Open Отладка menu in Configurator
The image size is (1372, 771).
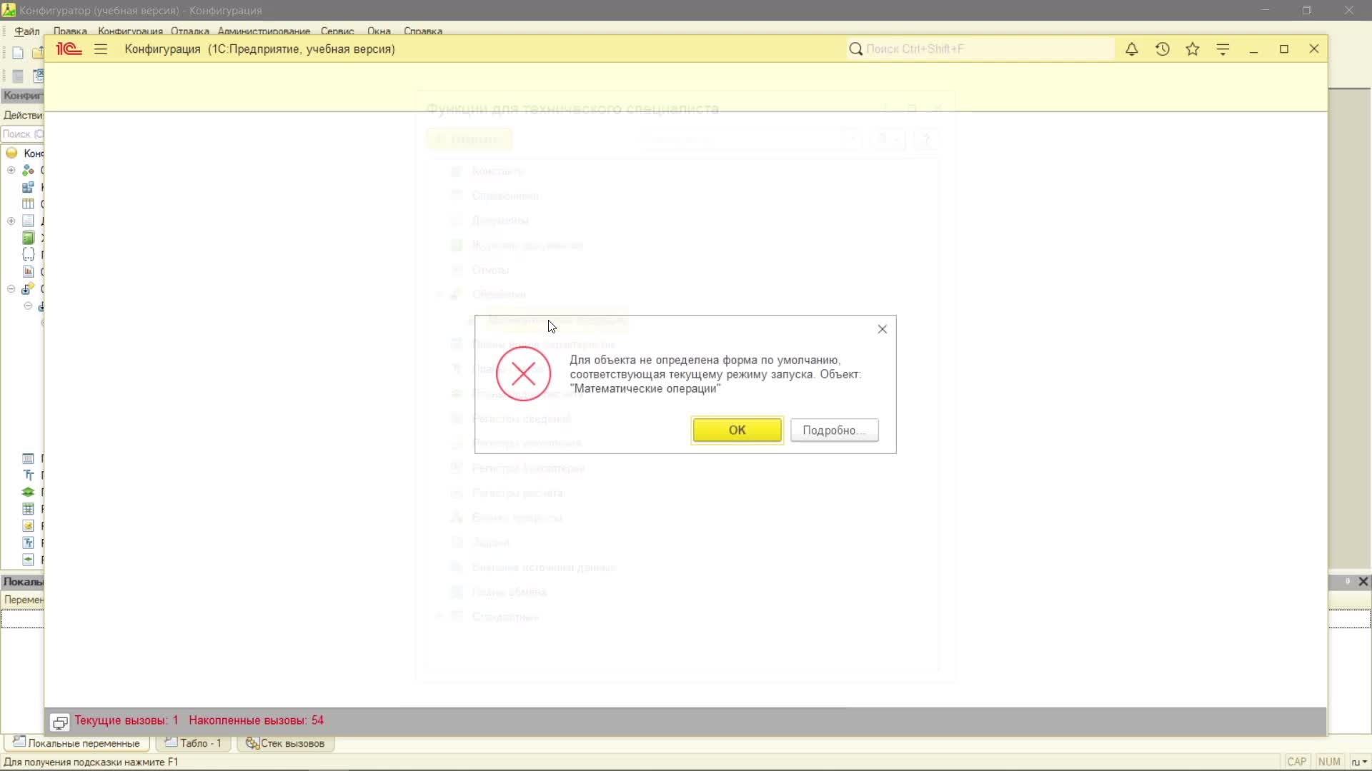coord(190,31)
